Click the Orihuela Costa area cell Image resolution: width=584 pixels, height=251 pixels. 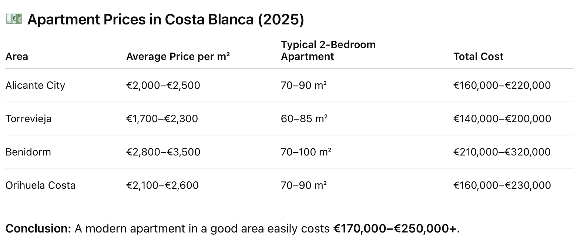pos(40,185)
